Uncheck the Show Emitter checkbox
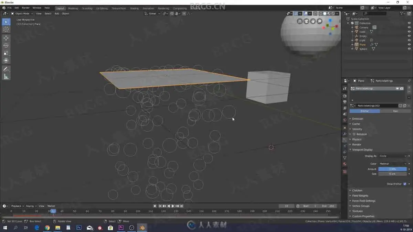The height and width of the screenshot is (232, 413). [x=405, y=184]
